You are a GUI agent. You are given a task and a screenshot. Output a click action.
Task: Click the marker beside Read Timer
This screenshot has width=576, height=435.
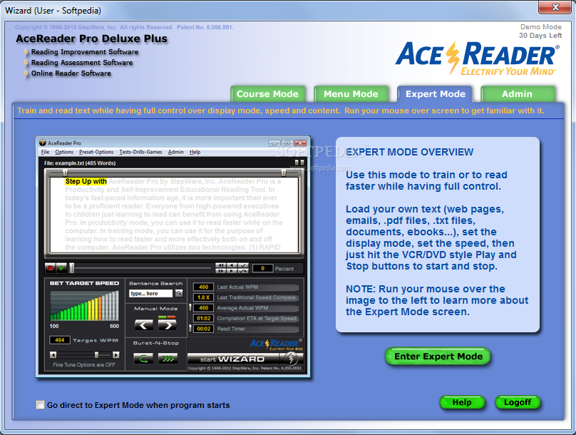(190, 329)
